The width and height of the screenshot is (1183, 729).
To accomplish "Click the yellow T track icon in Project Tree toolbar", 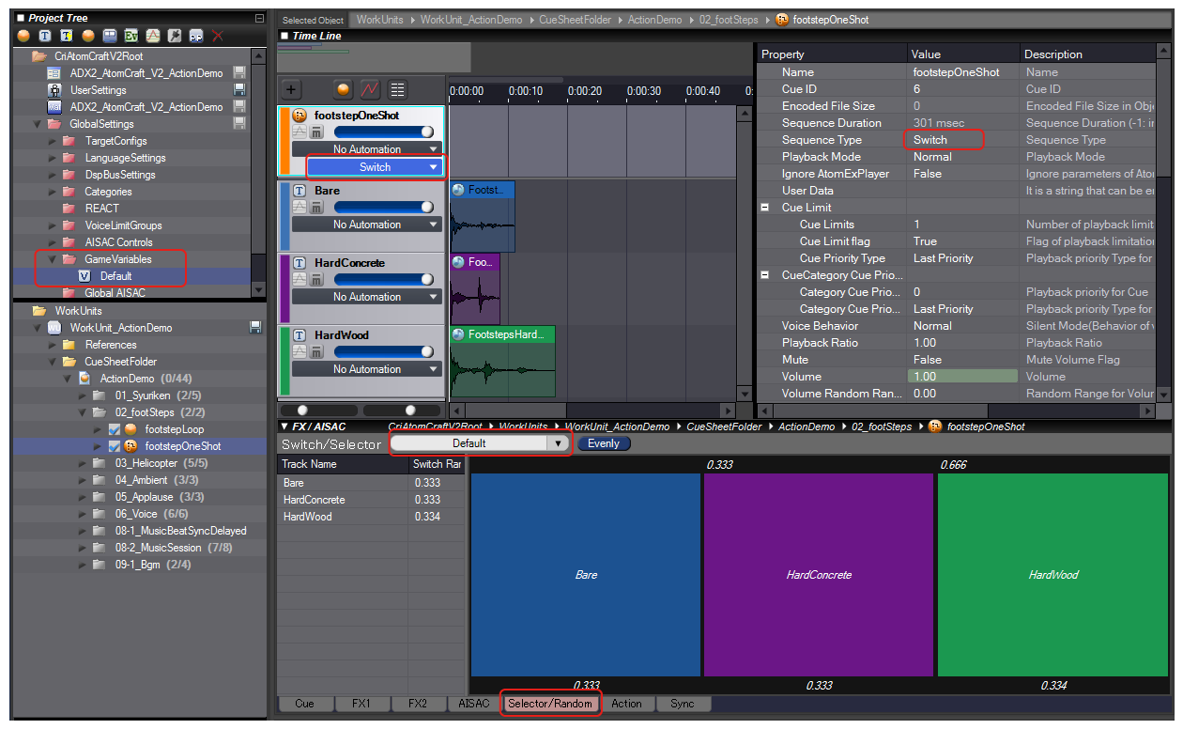I will point(66,36).
